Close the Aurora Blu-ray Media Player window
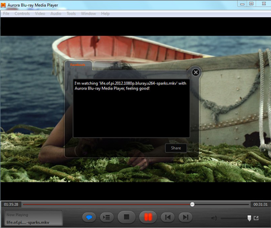Screen dimensions: 271x228 [x=264, y=4]
